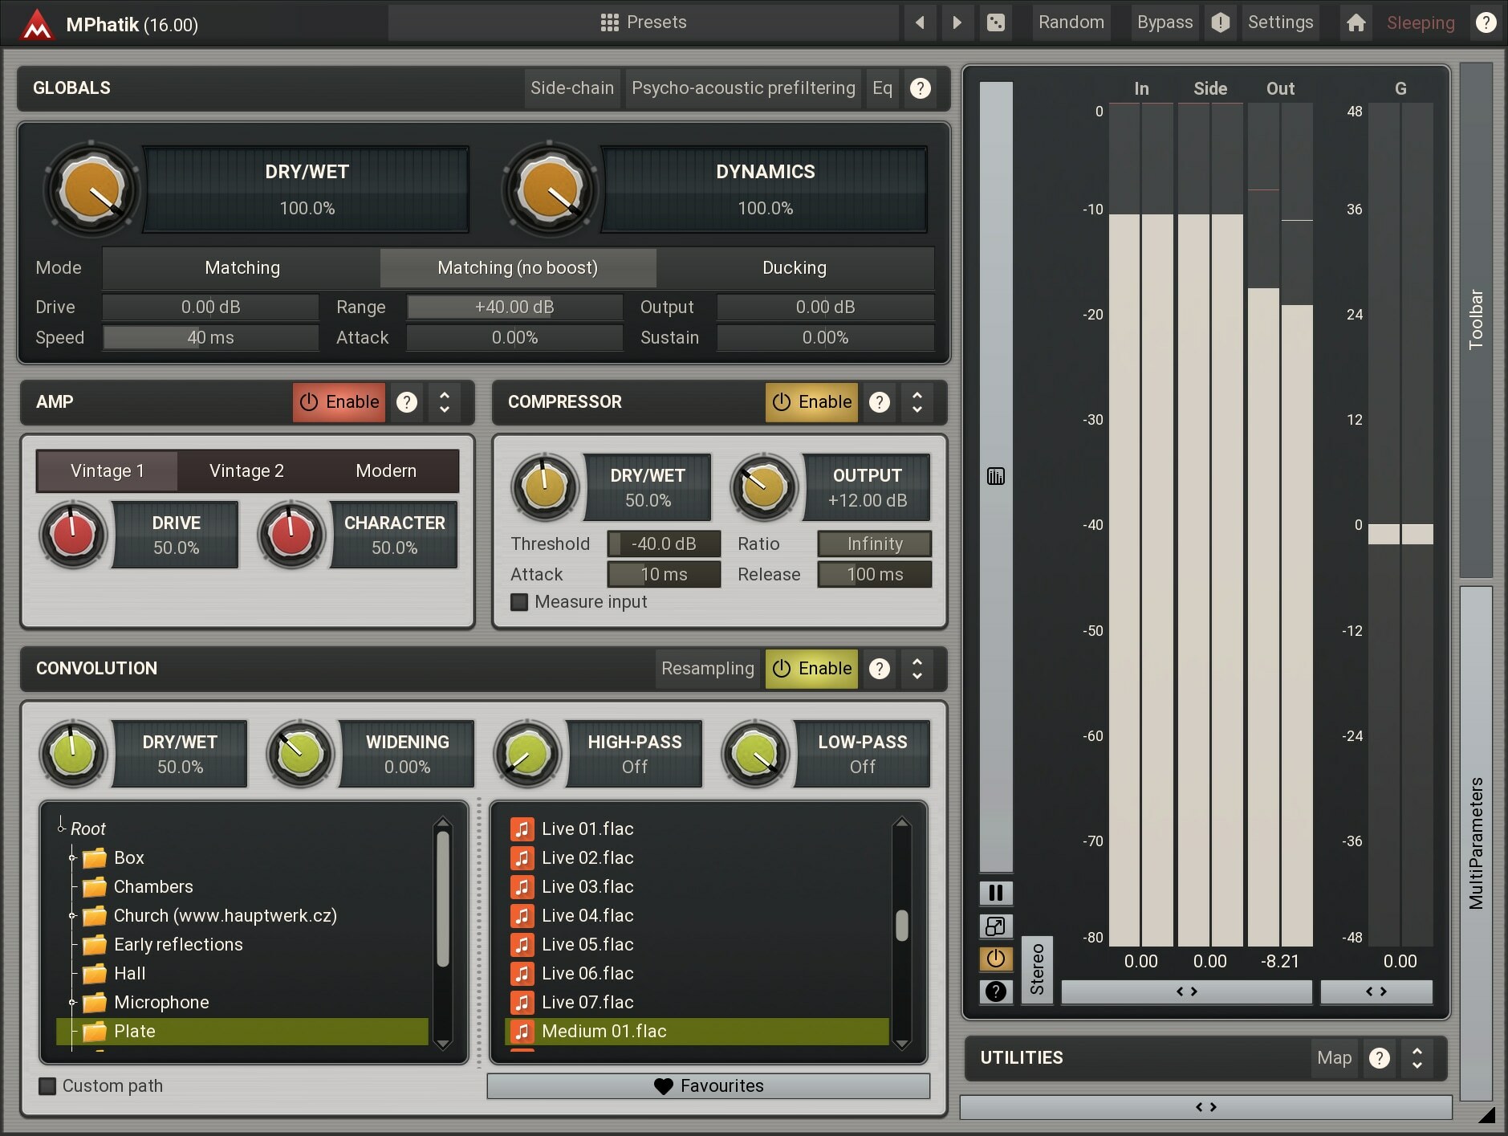1508x1136 pixels.
Task: Collapse the Root folder in the IR tree
Action: 62,829
